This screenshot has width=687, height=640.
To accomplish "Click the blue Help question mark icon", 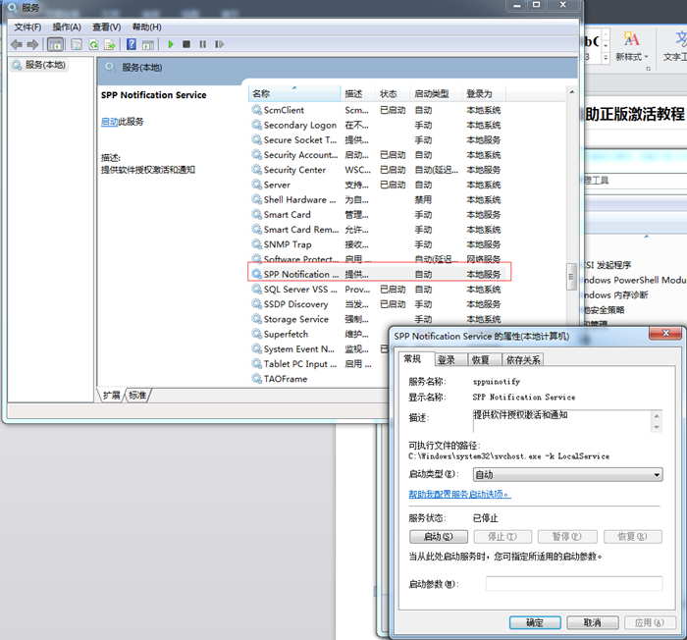I will pyautogui.click(x=132, y=44).
